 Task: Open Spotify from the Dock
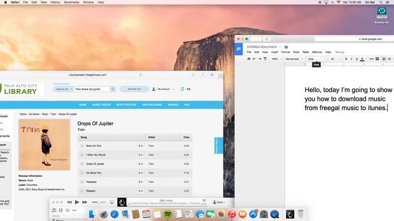[167, 214]
